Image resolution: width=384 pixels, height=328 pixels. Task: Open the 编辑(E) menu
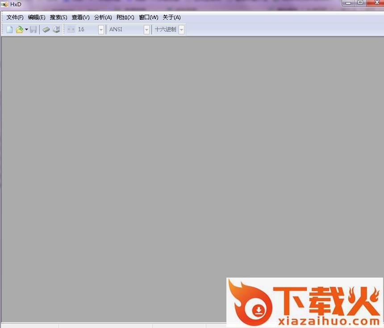point(37,17)
